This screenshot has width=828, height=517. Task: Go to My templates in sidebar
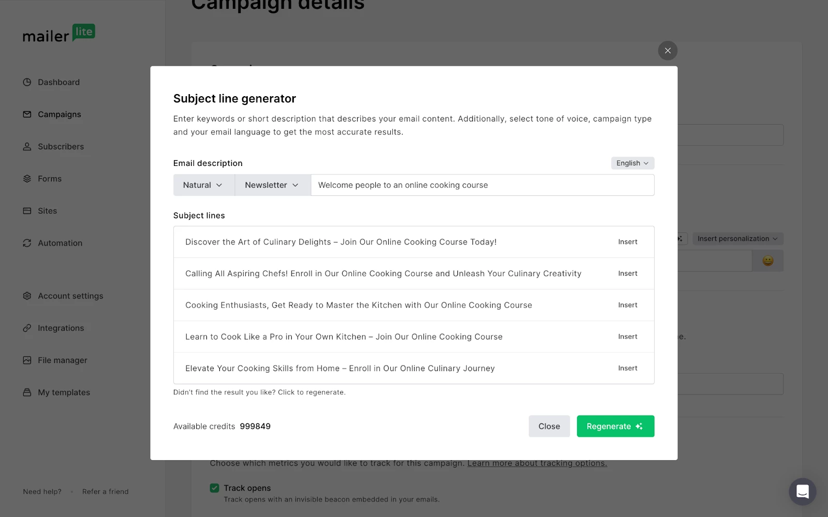coord(64,392)
